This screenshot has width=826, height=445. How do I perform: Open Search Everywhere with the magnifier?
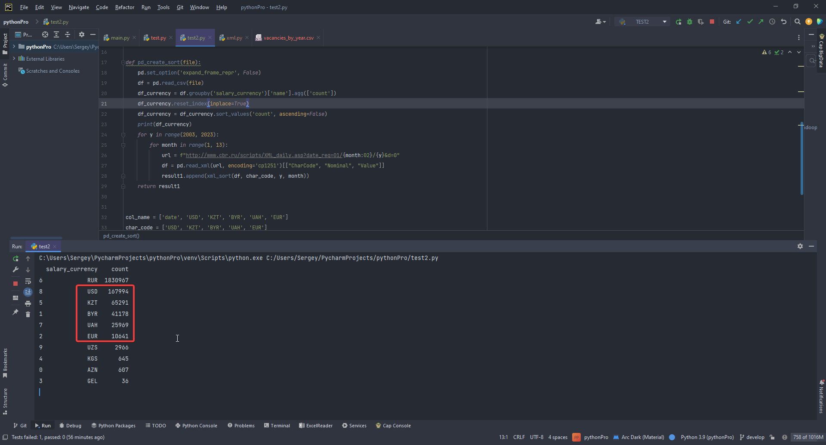click(x=798, y=22)
